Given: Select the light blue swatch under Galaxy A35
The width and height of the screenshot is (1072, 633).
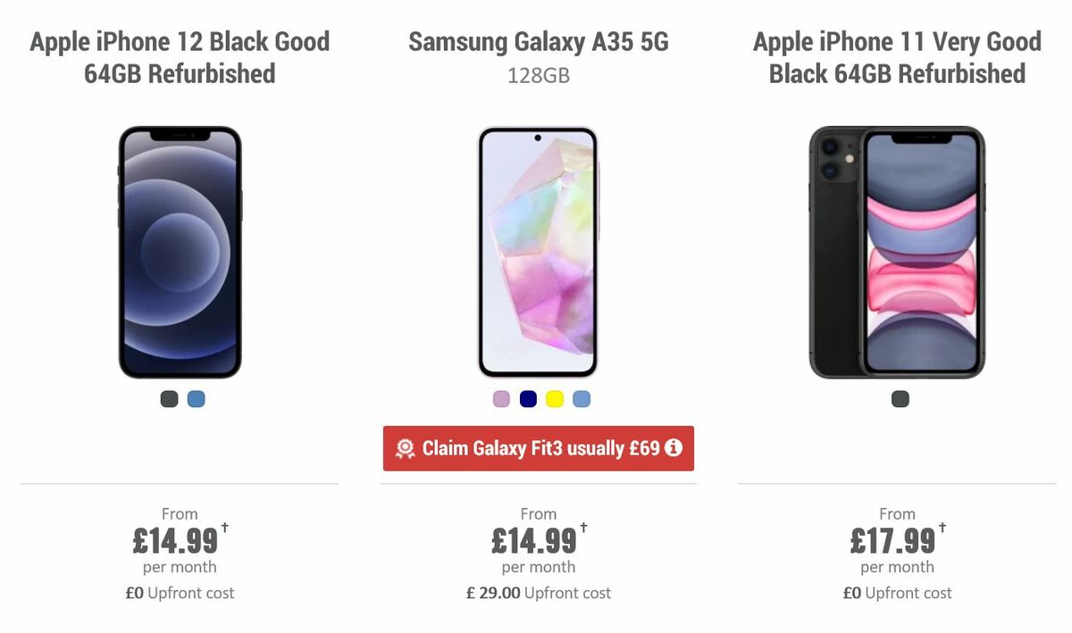Looking at the screenshot, I should click(581, 399).
